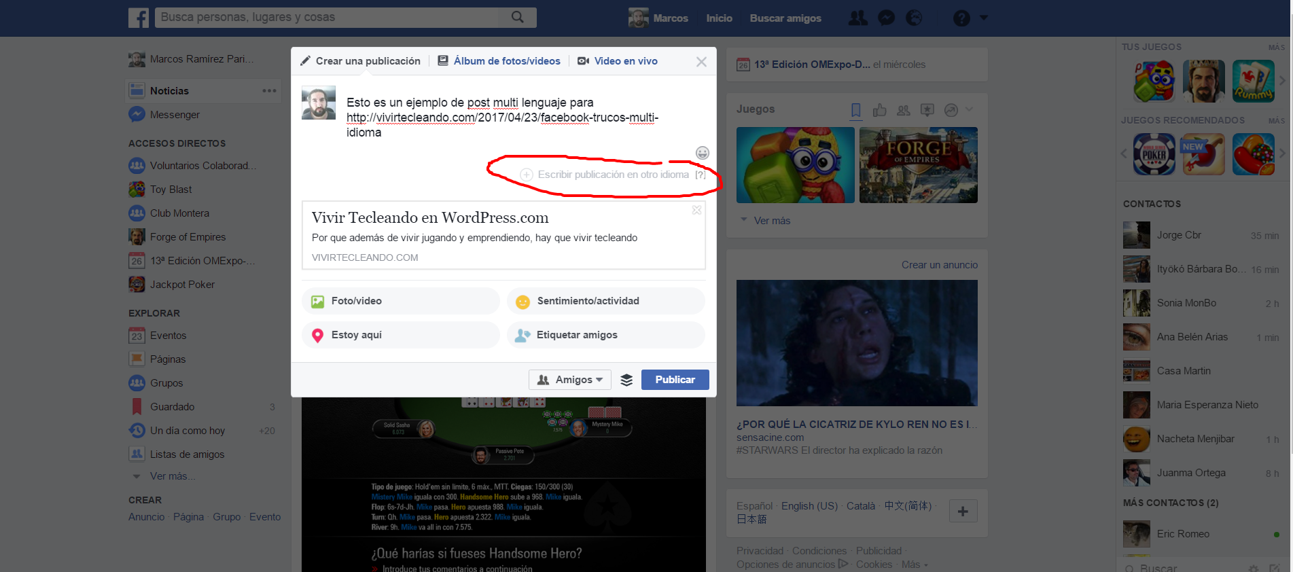Screen dimensions: 1293x572
Task: Open notifications globe icon
Action: pos(914,18)
